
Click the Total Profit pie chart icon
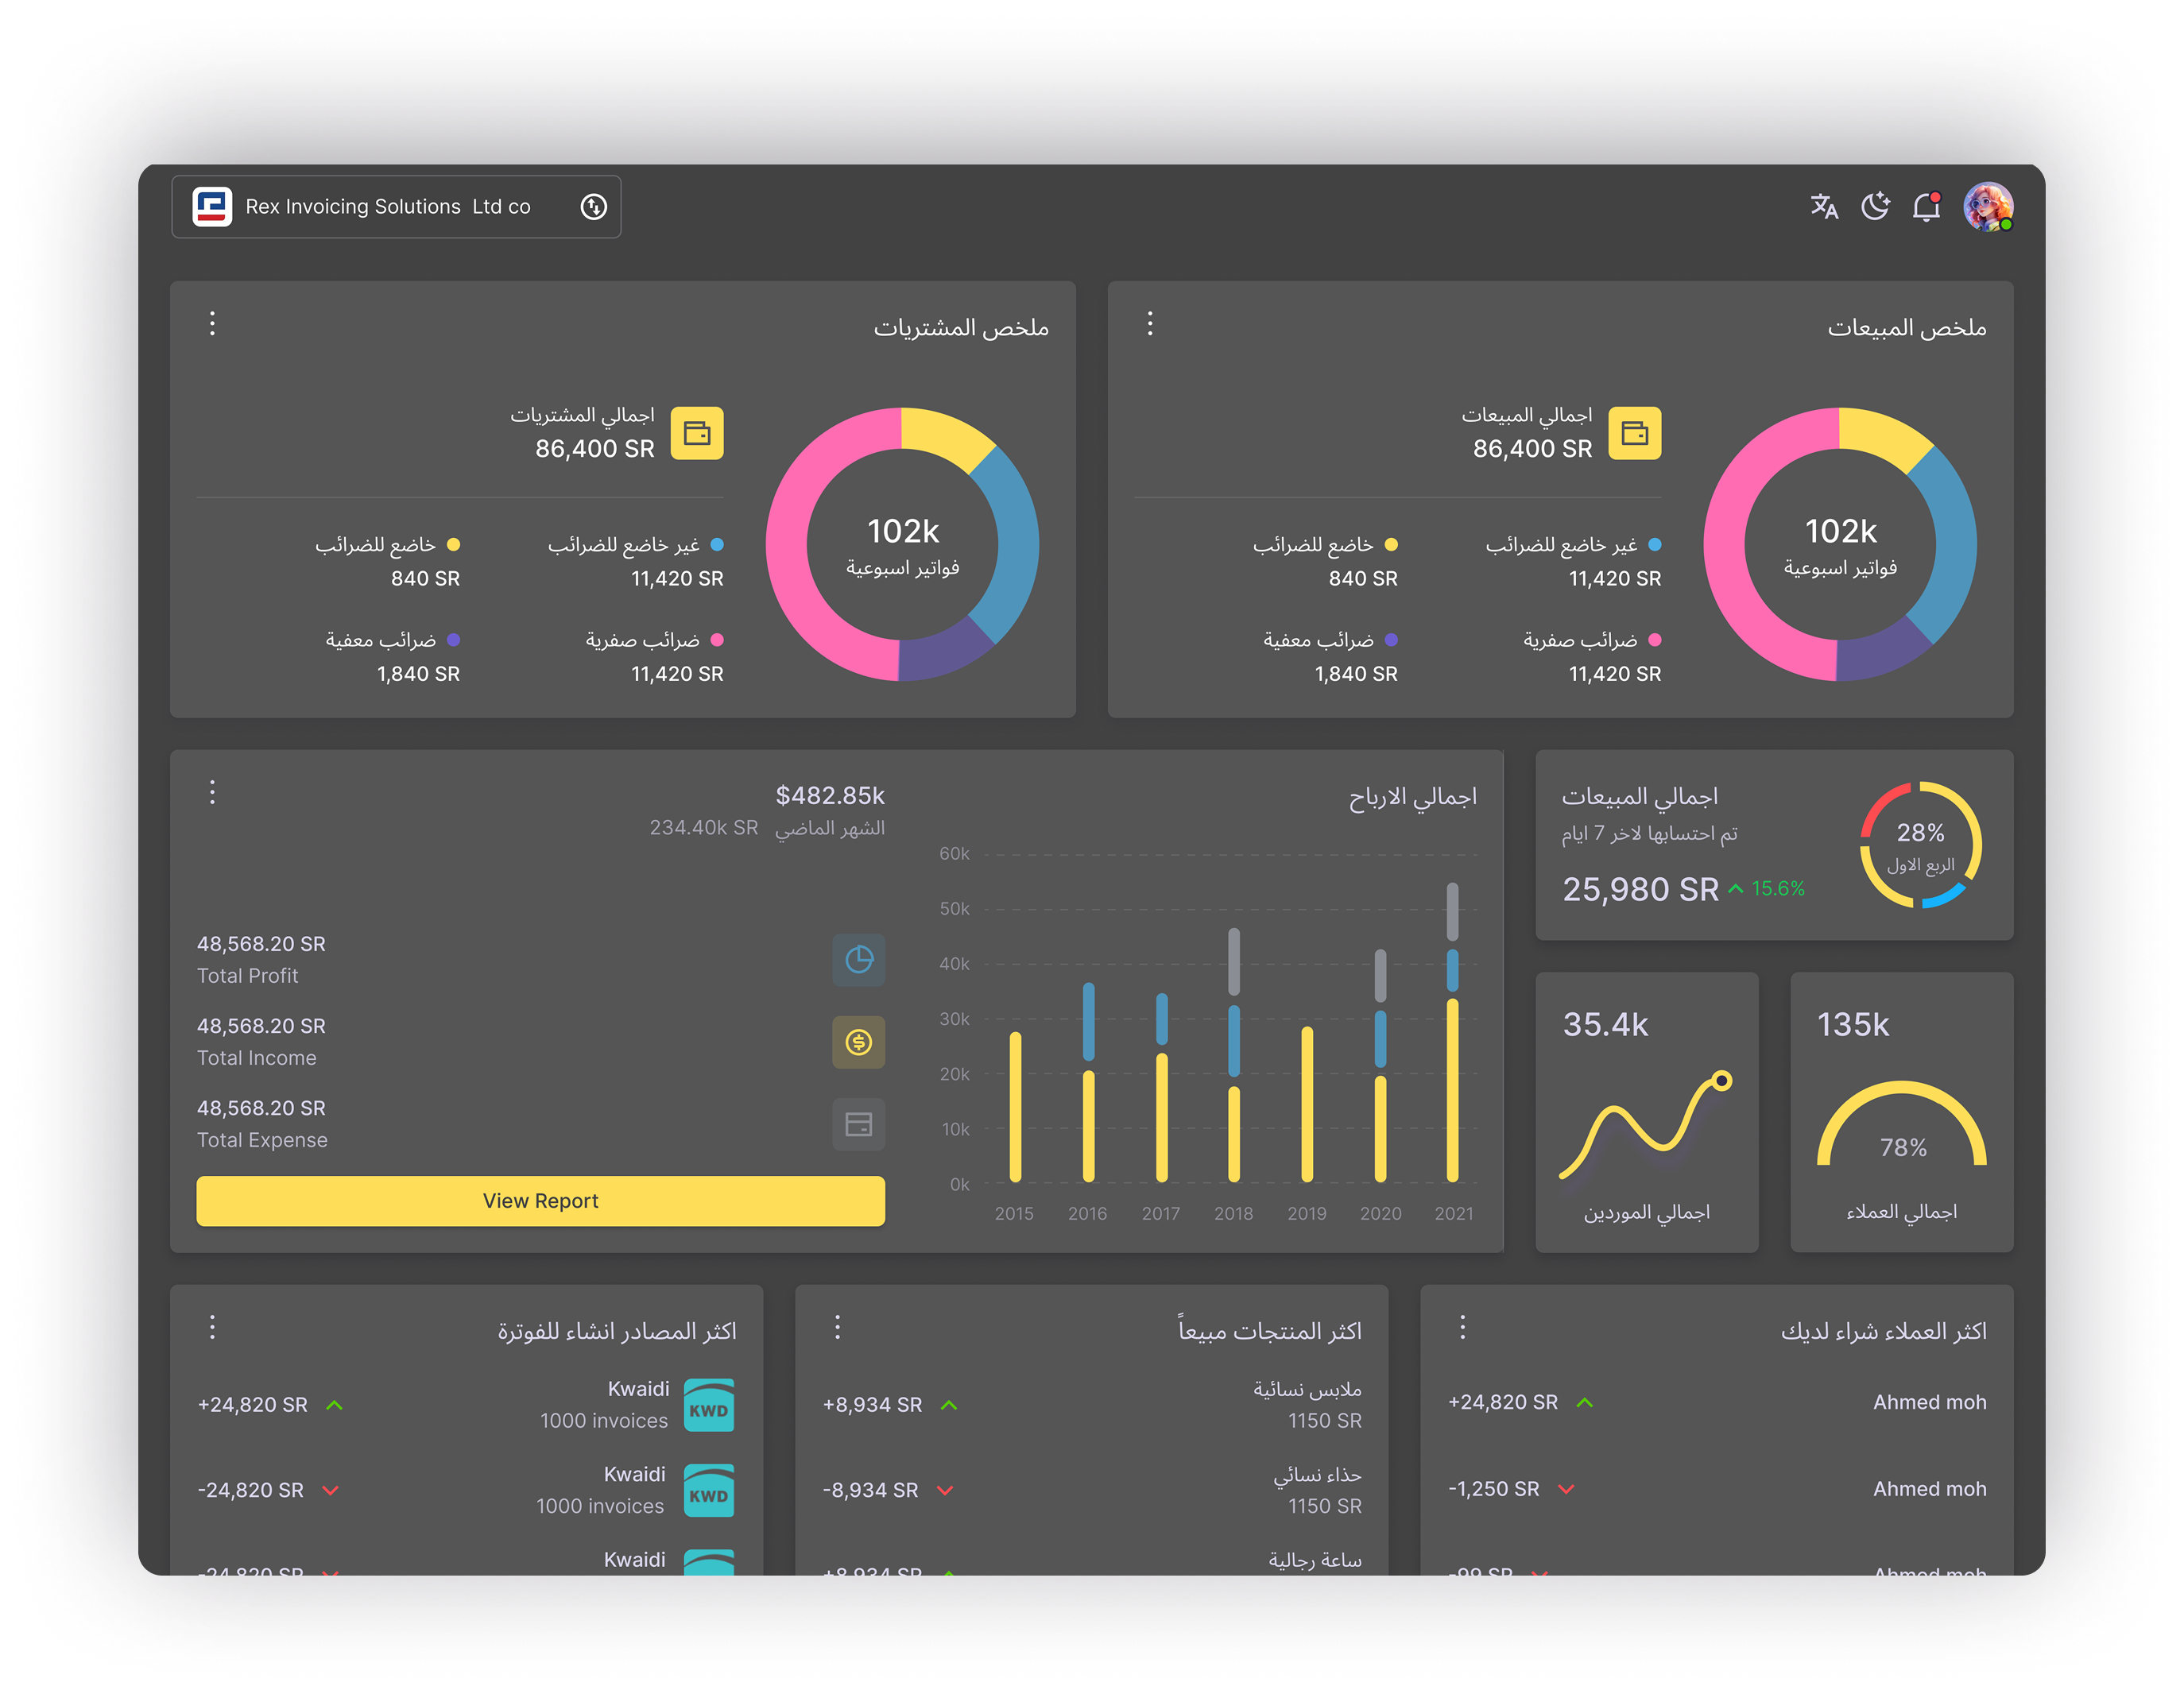point(858,960)
